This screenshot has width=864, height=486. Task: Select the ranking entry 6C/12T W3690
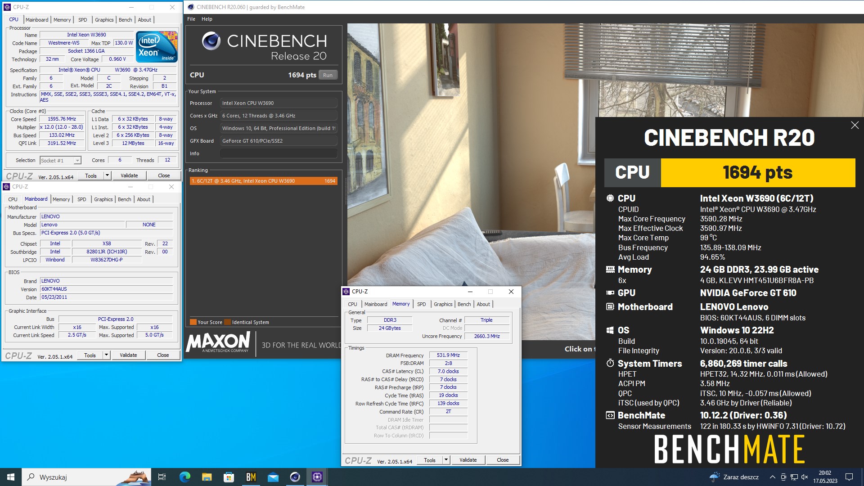click(x=263, y=181)
